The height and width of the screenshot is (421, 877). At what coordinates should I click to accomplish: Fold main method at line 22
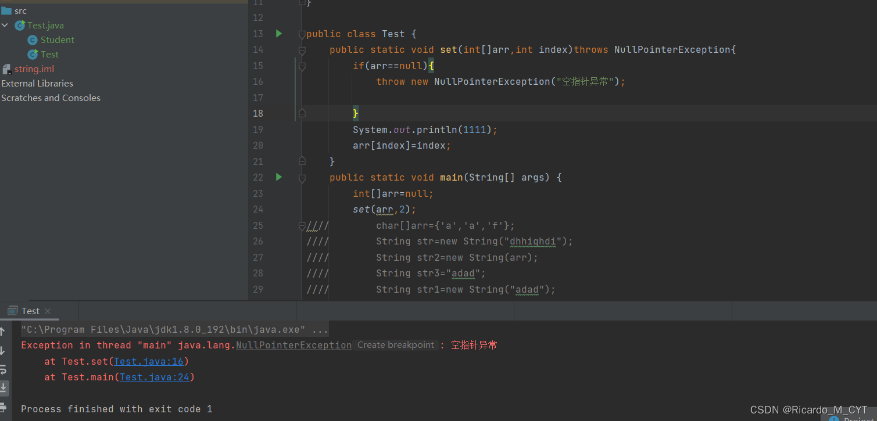pyautogui.click(x=302, y=177)
